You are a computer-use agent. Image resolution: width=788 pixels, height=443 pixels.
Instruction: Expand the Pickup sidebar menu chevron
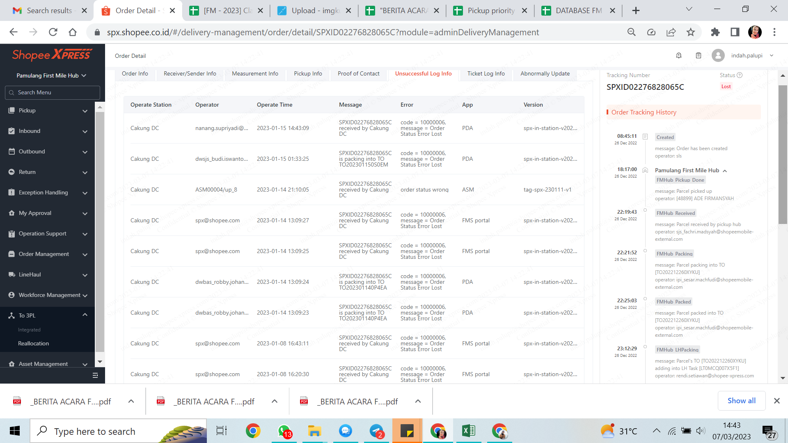[85, 111]
